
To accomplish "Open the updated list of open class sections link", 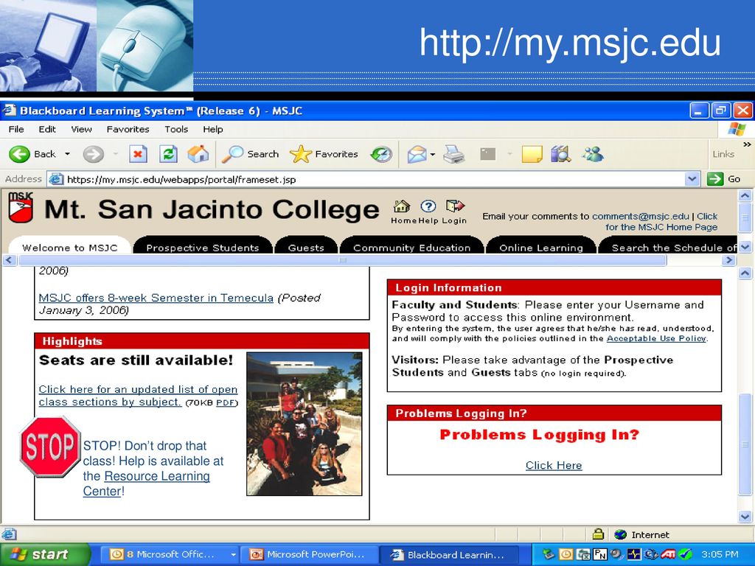I will [138, 396].
